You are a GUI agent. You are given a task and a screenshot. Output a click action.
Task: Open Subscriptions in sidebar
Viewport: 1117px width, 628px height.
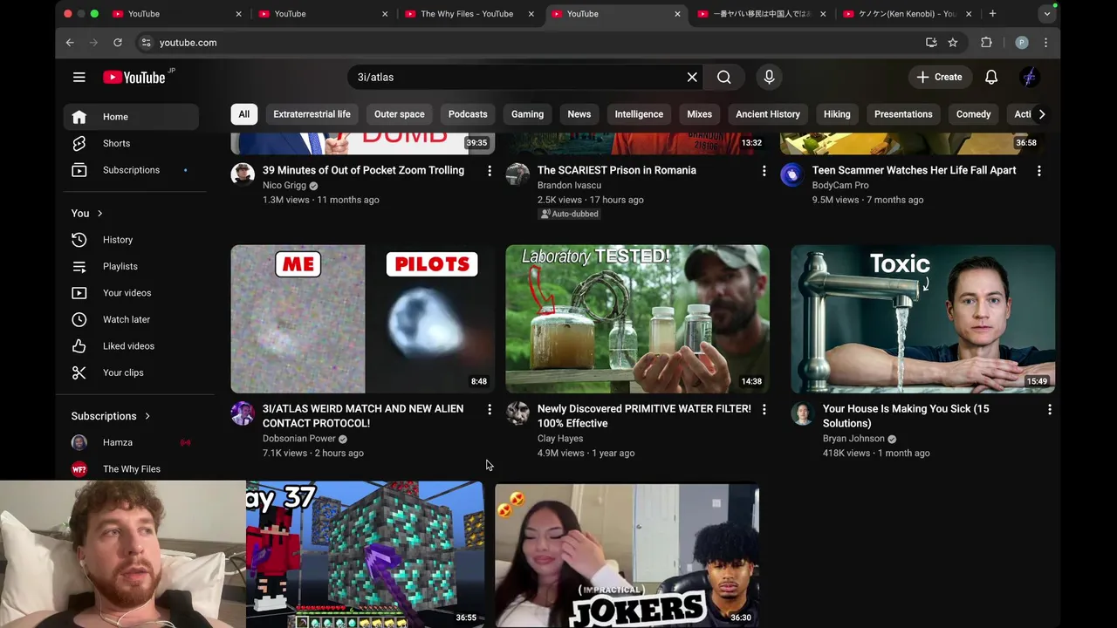point(131,170)
